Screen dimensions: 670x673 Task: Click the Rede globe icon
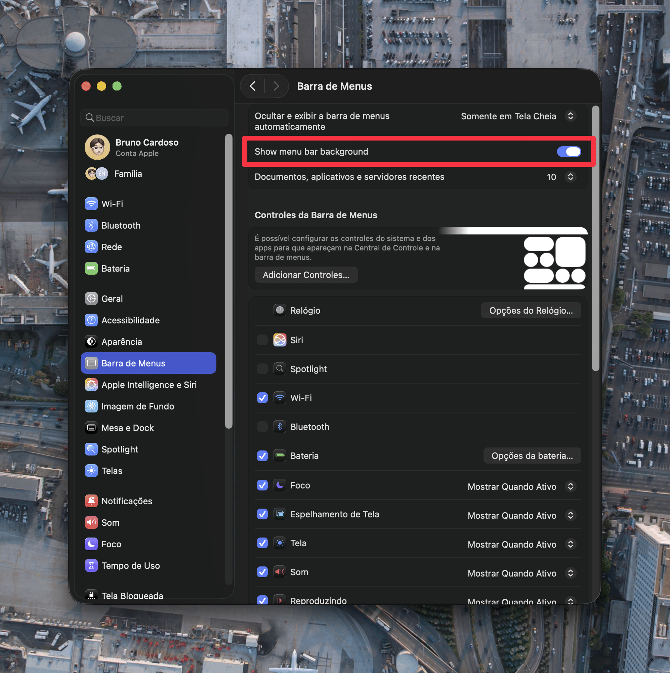tap(91, 247)
